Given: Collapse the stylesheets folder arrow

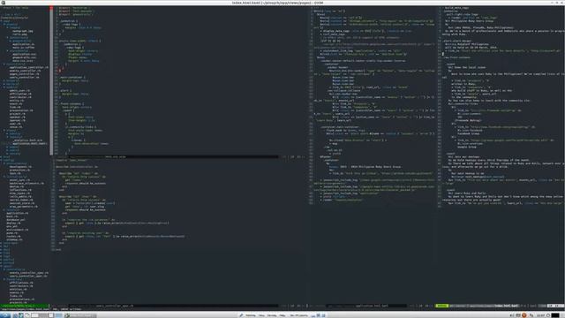Looking at the screenshot, I should (x=8, y=51).
